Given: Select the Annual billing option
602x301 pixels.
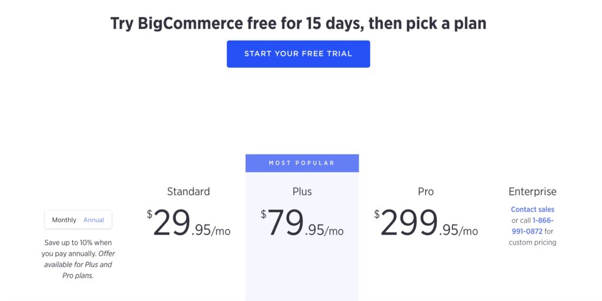Looking at the screenshot, I should coord(93,220).
